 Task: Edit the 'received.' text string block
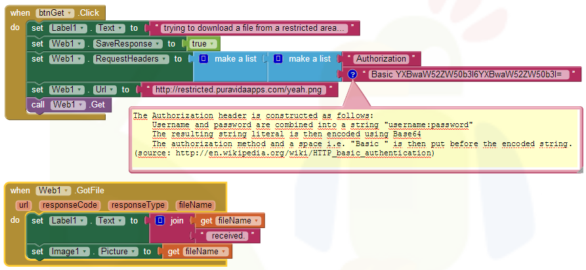coord(226,236)
